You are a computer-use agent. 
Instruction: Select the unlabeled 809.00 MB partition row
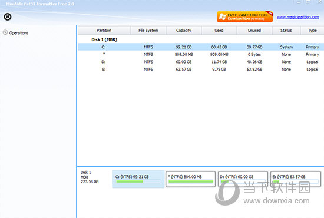point(201,54)
